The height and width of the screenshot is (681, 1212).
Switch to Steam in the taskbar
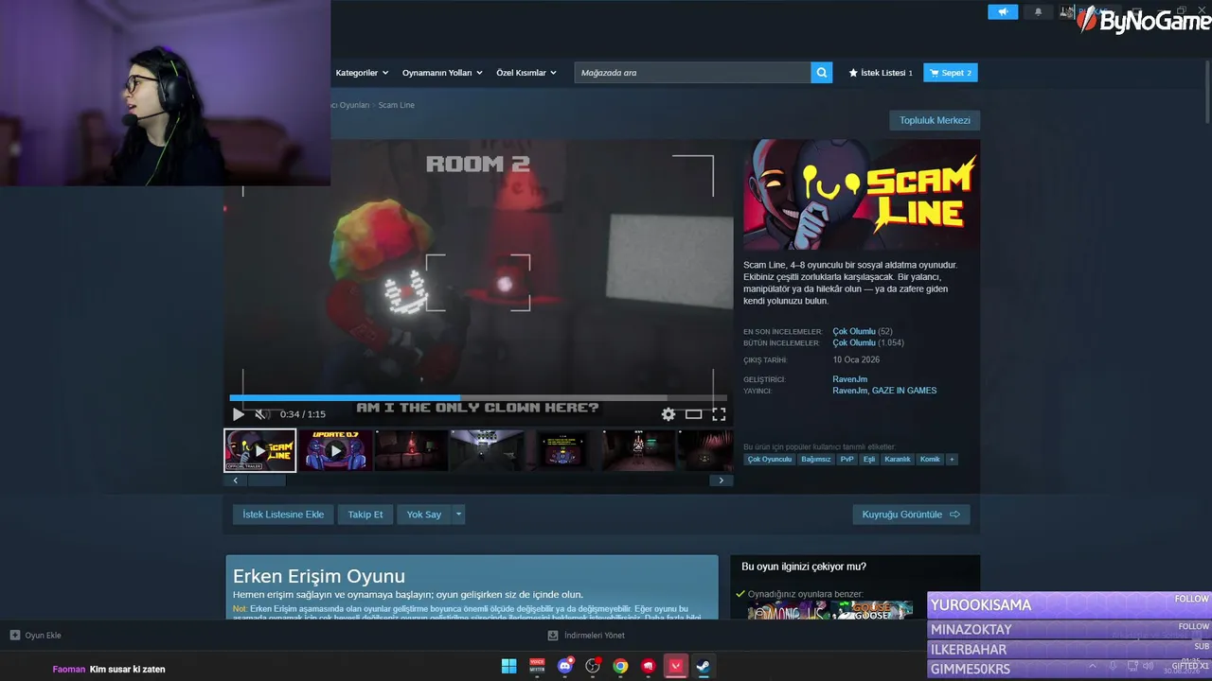click(704, 666)
